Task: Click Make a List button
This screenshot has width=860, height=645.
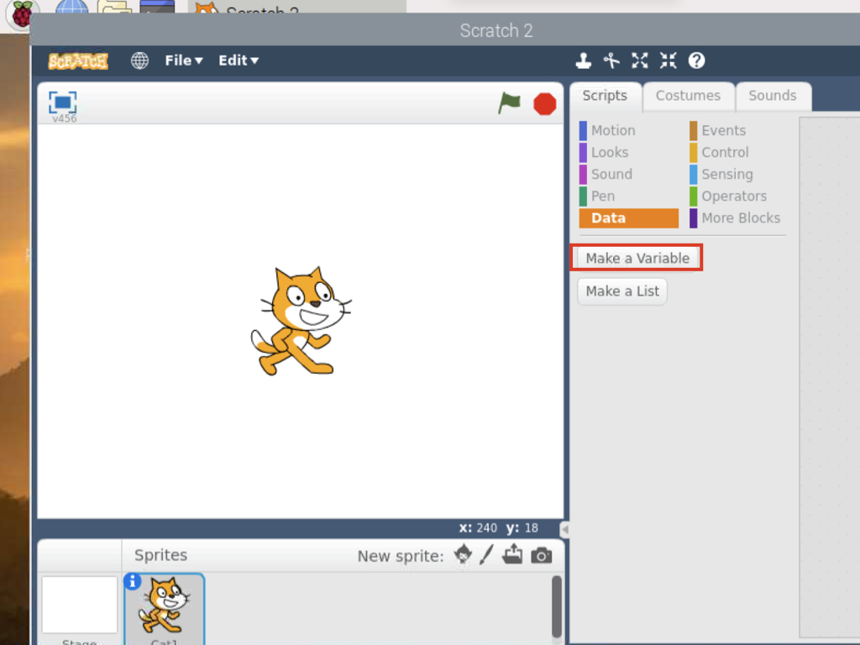Action: tap(622, 291)
